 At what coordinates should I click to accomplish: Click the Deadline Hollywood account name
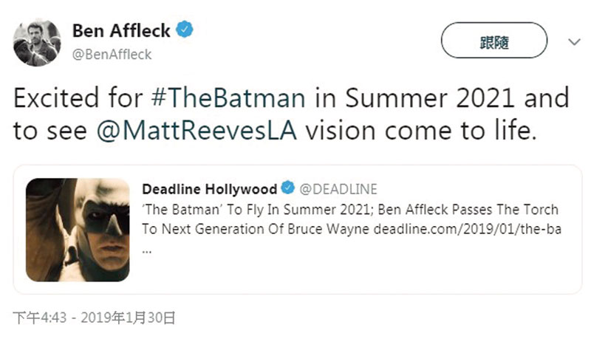tap(210, 189)
